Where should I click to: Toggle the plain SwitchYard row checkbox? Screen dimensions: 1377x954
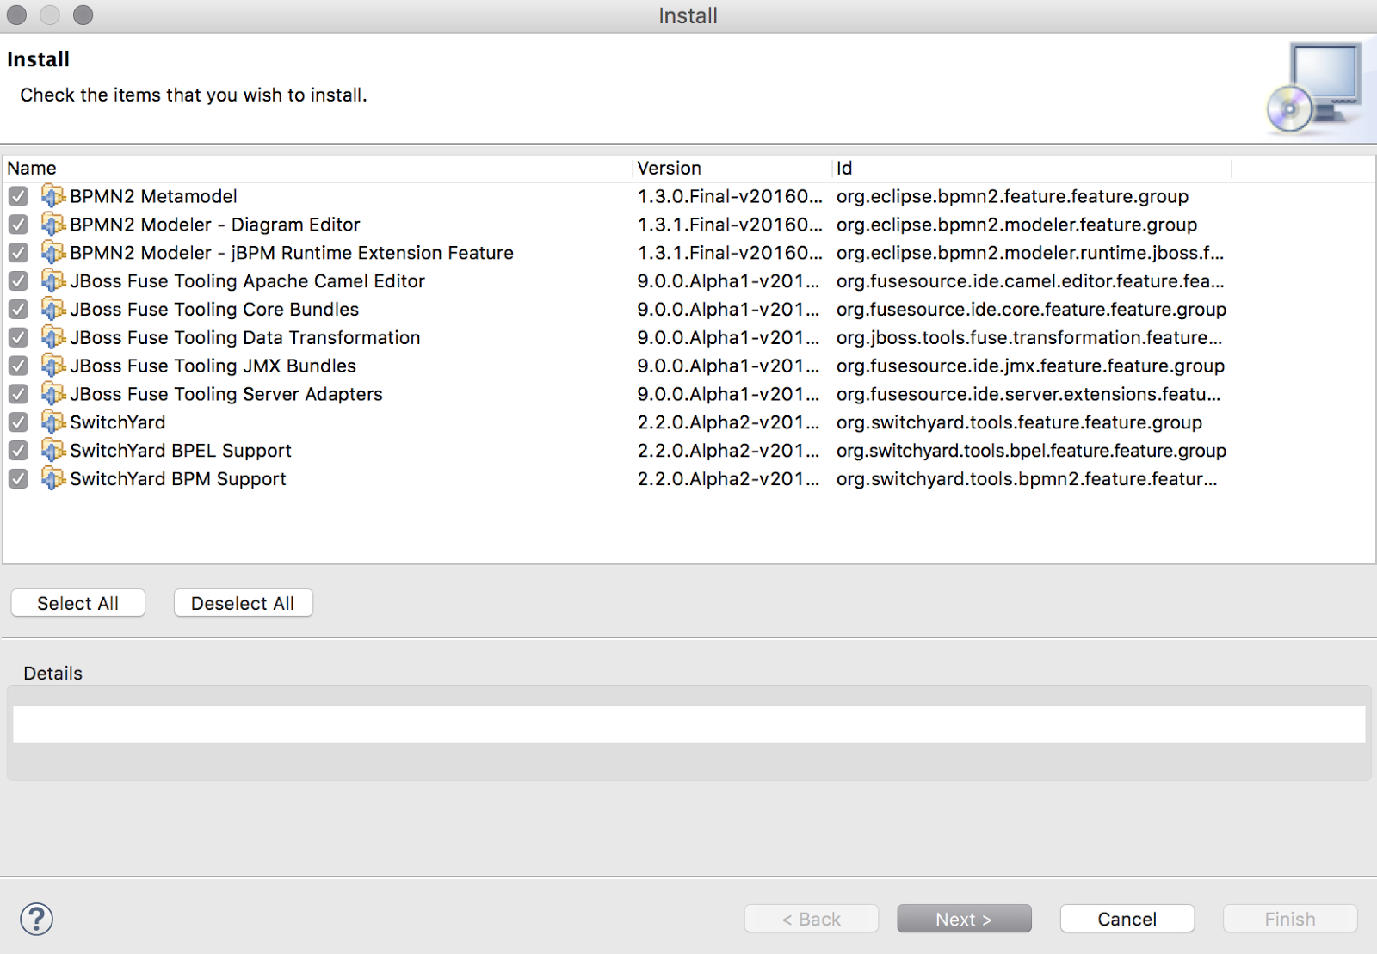click(x=18, y=422)
